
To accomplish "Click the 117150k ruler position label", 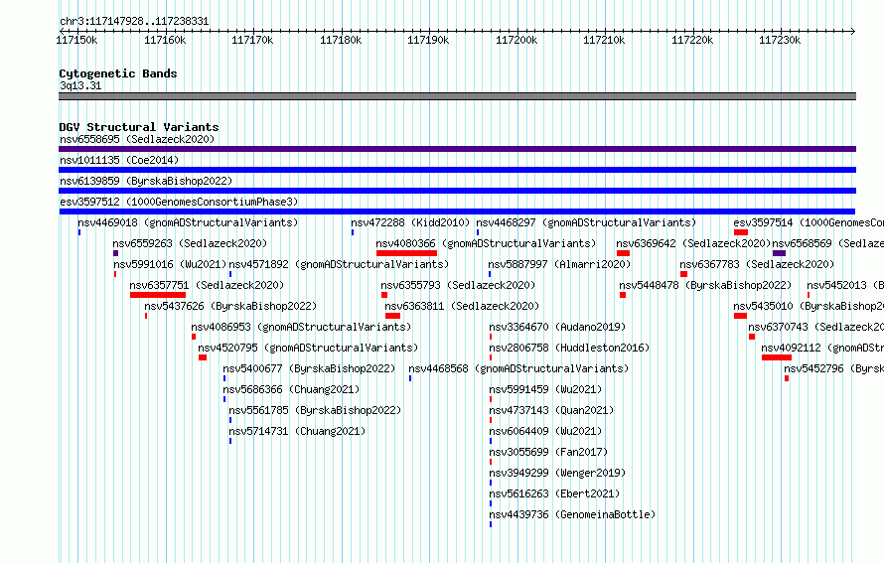I will [76, 40].
